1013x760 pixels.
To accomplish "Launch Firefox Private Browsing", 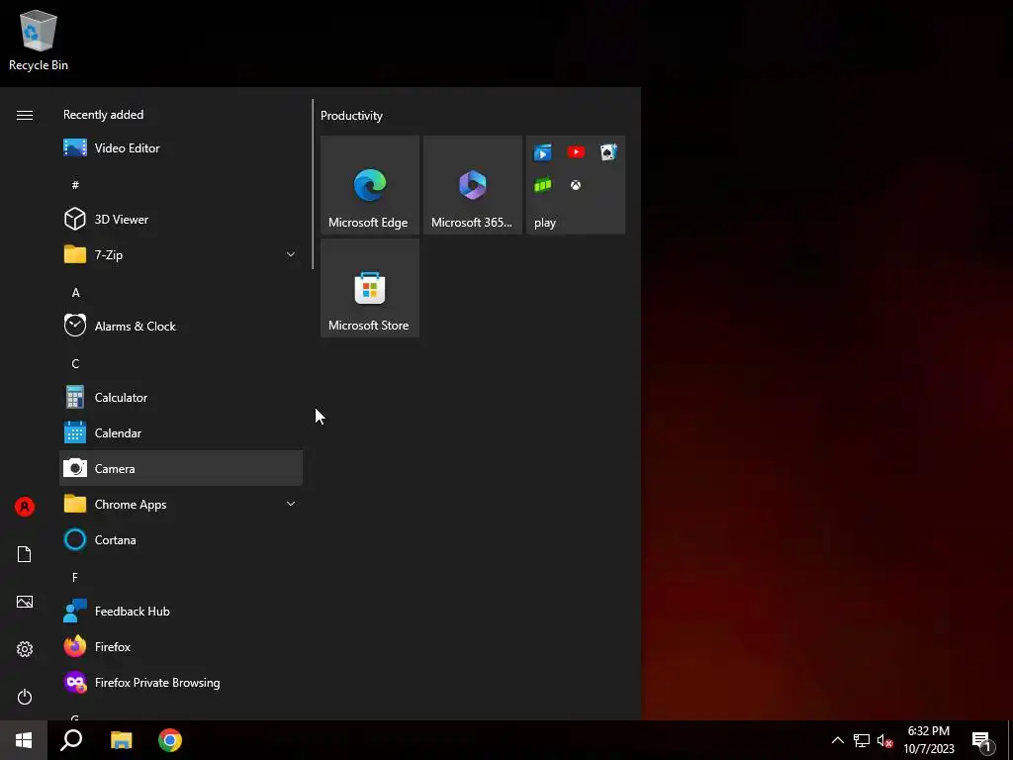I will (181, 683).
